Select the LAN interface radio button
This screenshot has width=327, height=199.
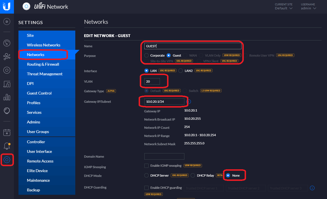coord(146,71)
